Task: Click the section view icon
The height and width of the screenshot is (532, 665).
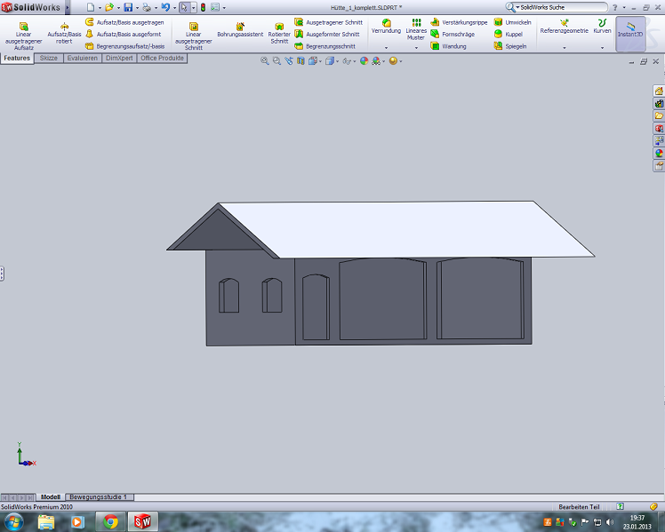Action: [301, 61]
